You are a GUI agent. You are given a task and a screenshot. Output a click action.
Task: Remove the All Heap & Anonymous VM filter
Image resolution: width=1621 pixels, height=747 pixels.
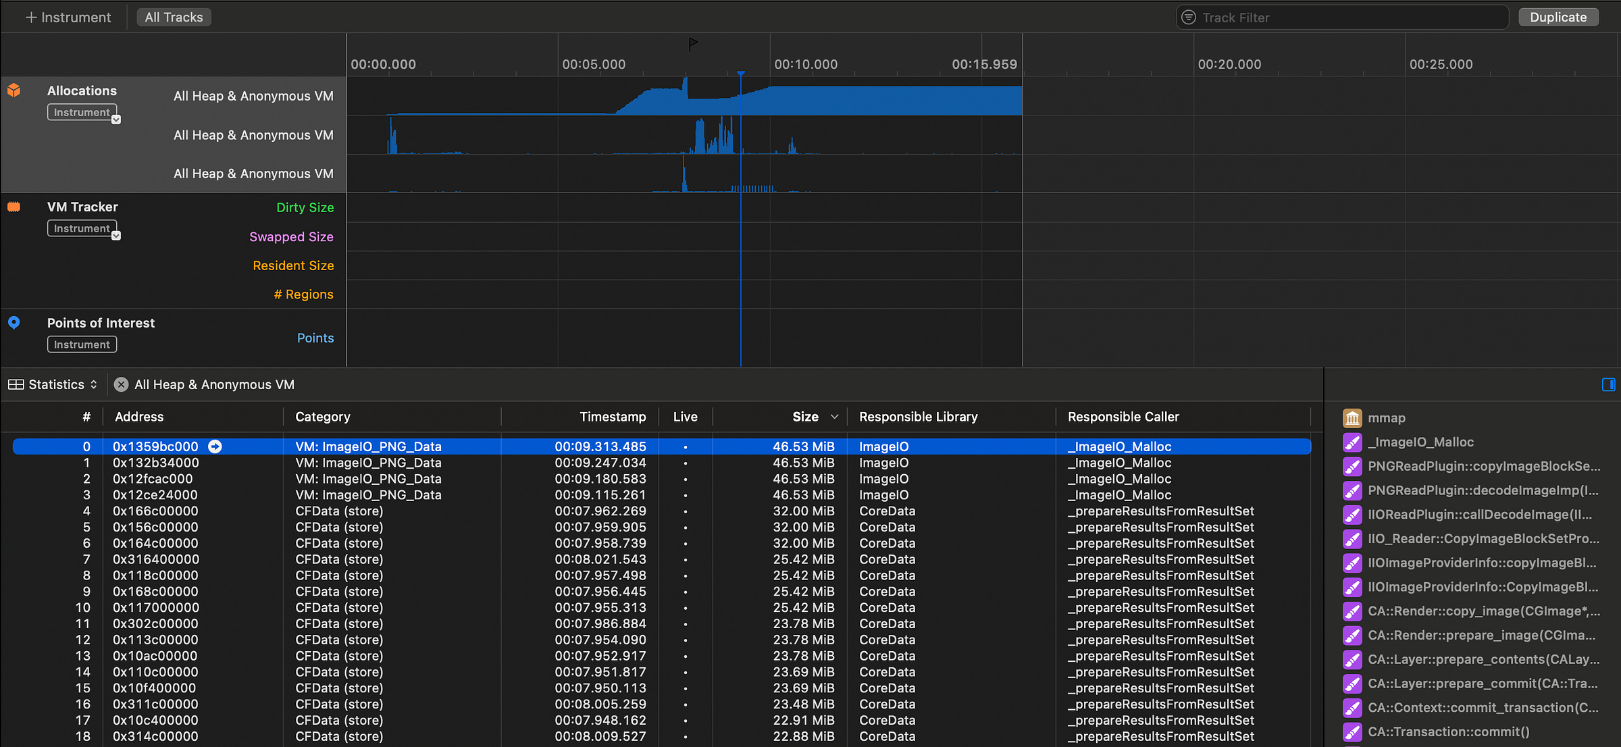pyautogui.click(x=121, y=384)
